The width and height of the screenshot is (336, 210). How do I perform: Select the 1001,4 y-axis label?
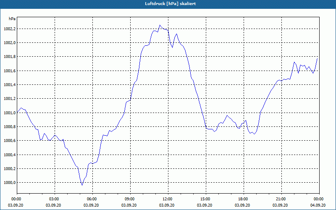pyautogui.click(x=10, y=85)
